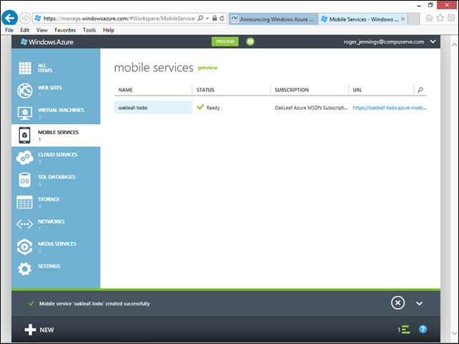Open the Media Services play icon
The image size is (459, 344).
24,247
